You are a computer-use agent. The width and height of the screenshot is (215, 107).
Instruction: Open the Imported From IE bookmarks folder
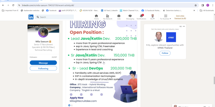(10, 11)
